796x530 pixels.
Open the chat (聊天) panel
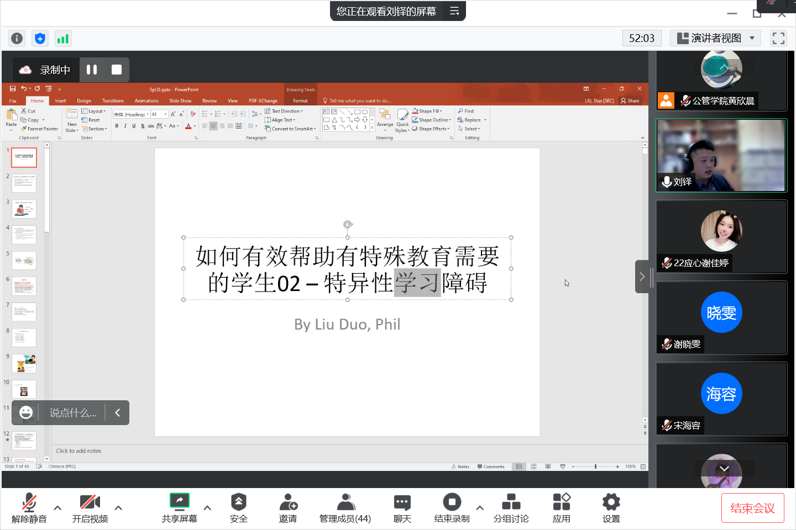402,508
